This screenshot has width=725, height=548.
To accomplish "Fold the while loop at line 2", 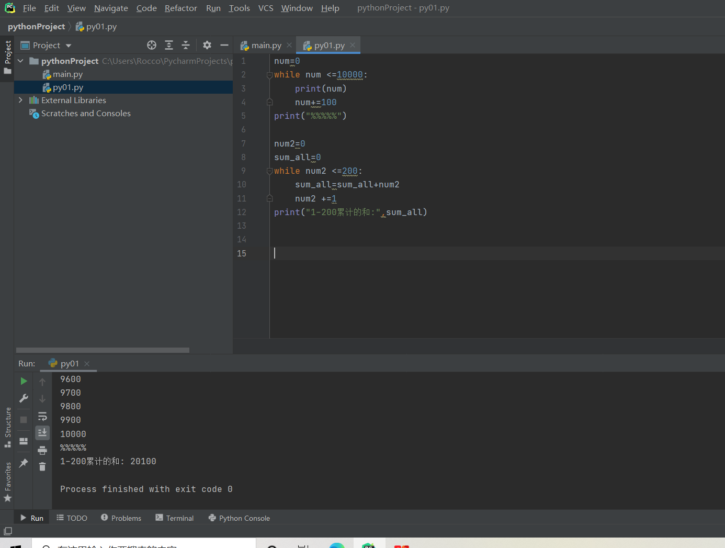I will point(269,75).
